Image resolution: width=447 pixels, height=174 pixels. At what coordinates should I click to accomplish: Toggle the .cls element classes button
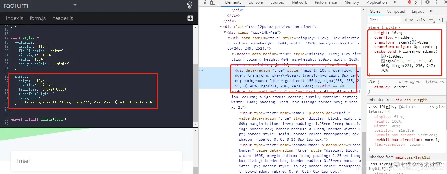tap(421, 20)
